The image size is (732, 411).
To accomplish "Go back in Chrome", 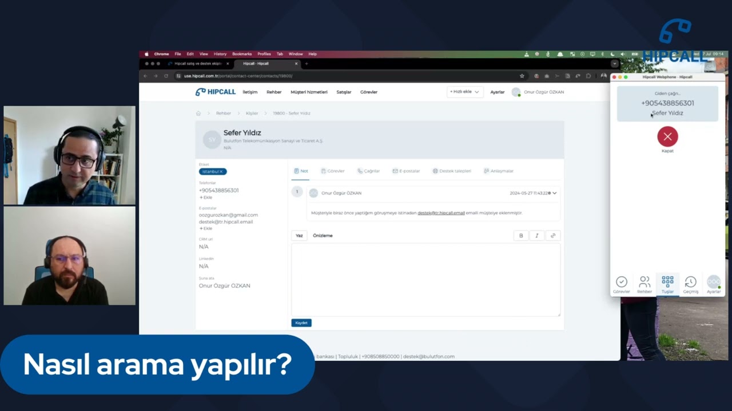I will pyautogui.click(x=145, y=76).
